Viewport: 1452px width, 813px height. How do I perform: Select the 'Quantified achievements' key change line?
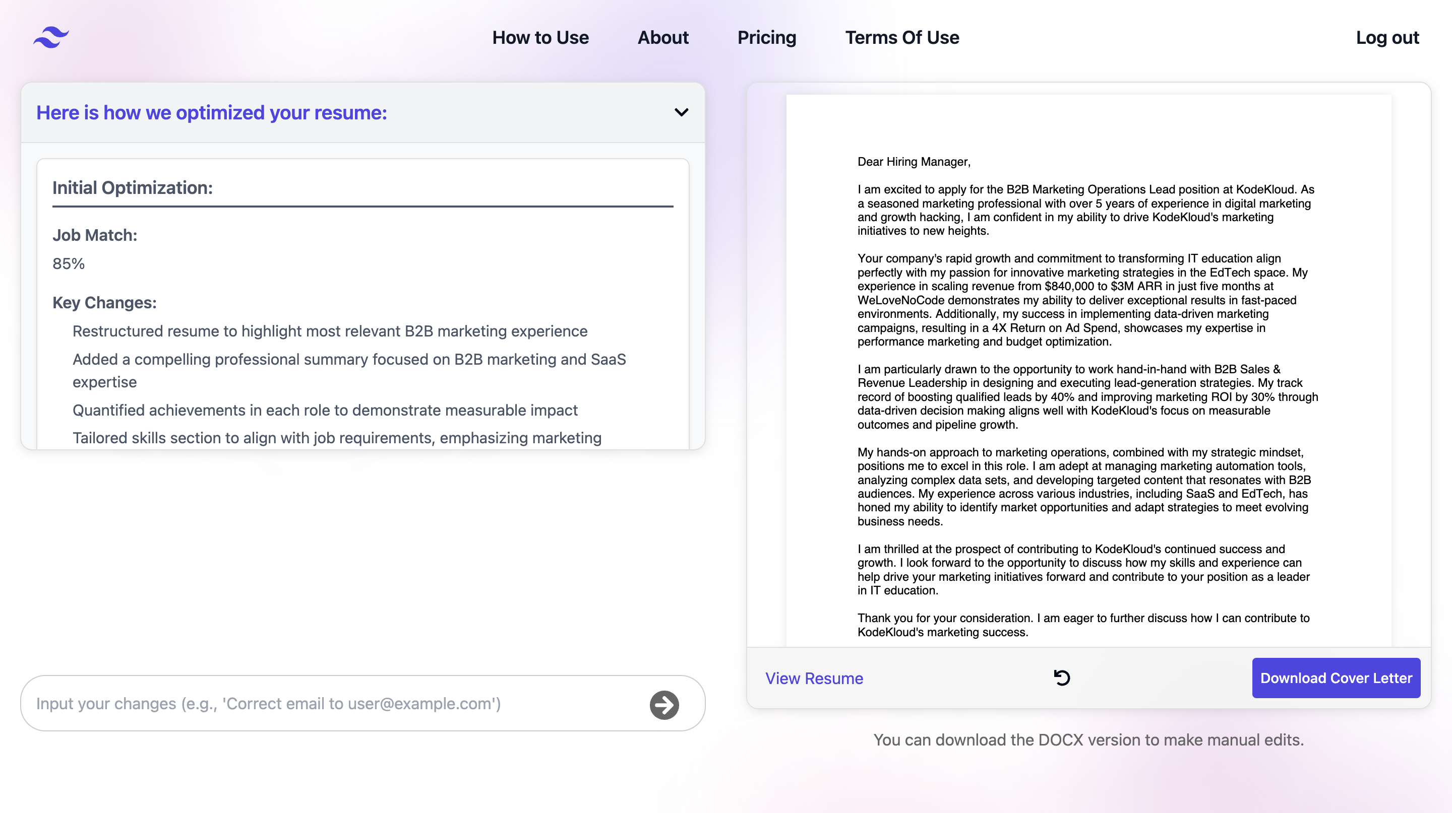[325, 410]
